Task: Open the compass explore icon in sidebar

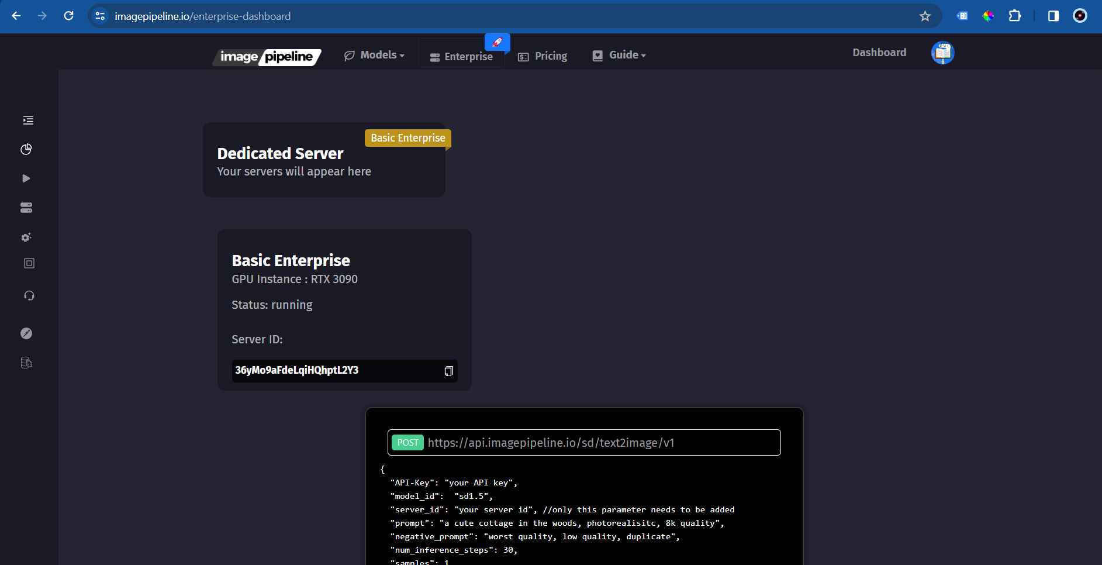Action: click(26, 333)
